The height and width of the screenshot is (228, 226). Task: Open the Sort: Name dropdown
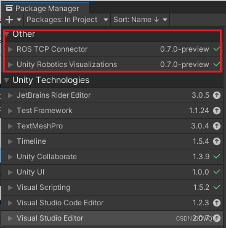pyautogui.click(x=140, y=20)
